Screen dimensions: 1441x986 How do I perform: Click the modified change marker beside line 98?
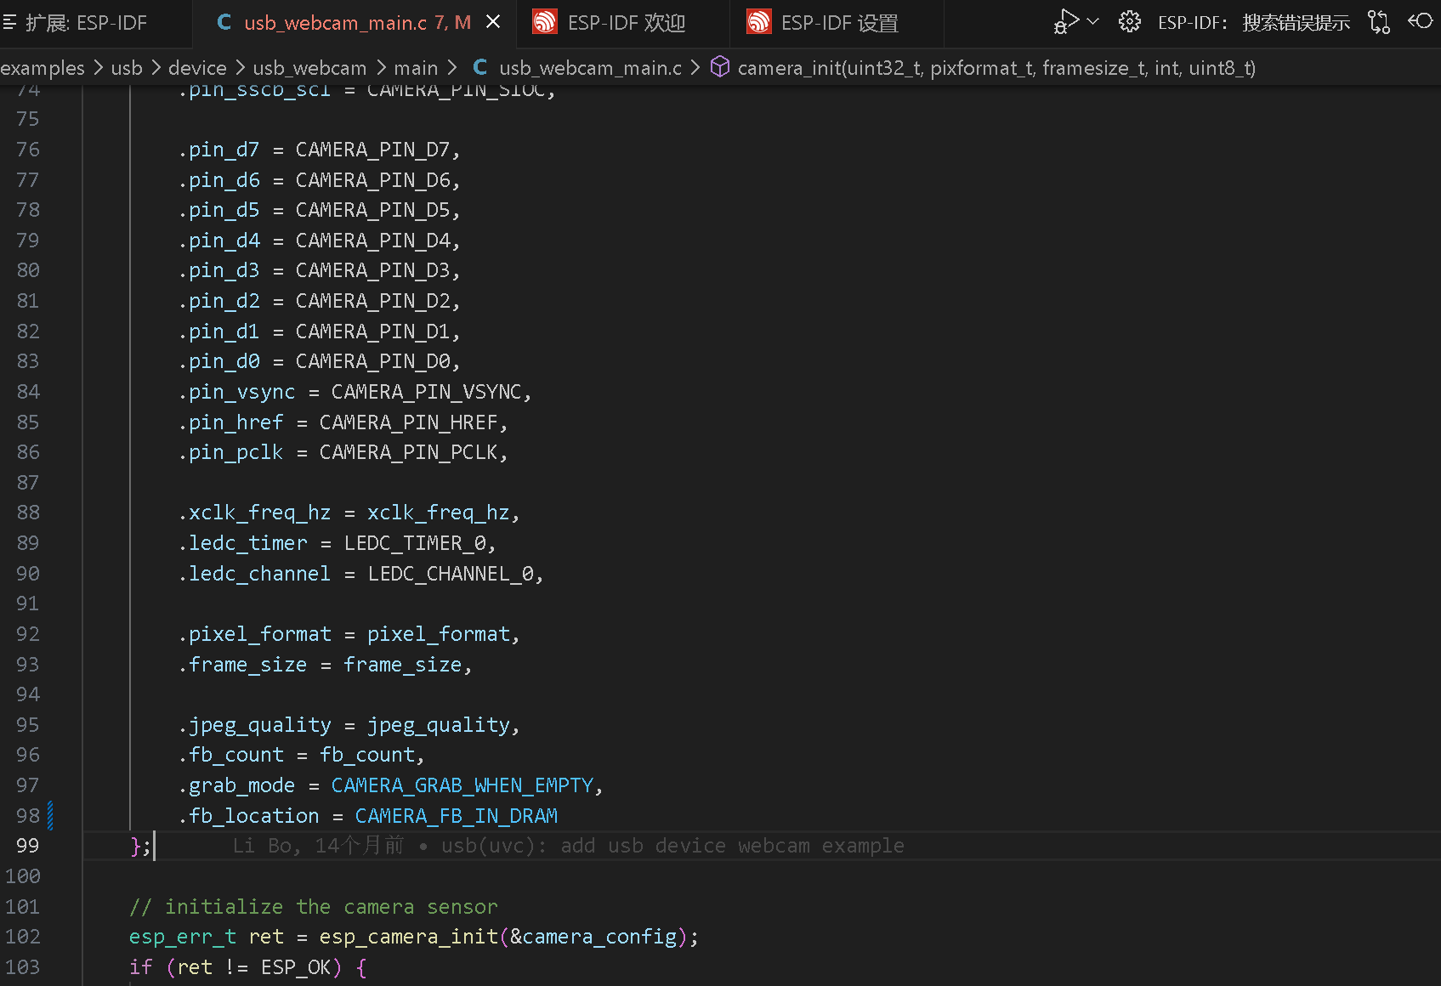tap(51, 816)
